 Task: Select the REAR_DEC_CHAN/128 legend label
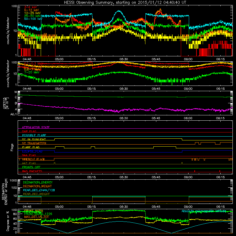pyautogui.click(x=39, y=190)
